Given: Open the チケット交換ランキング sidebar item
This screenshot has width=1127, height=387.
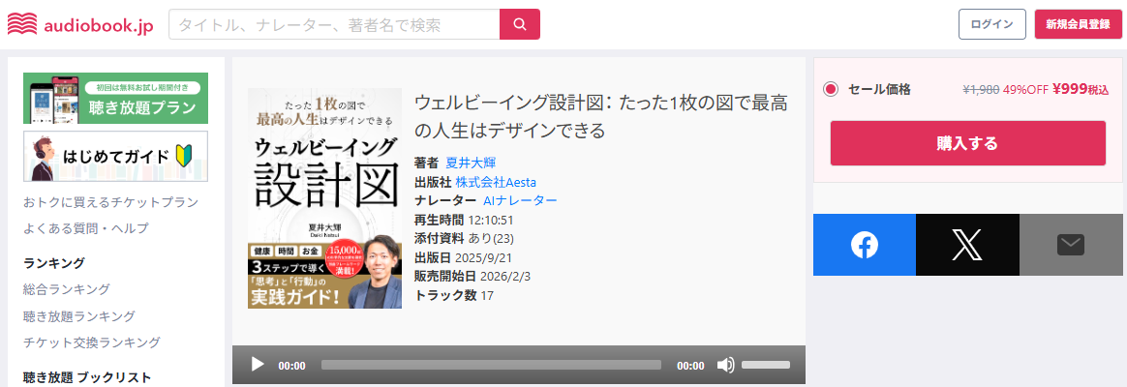Looking at the screenshot, I should (92, 342).
